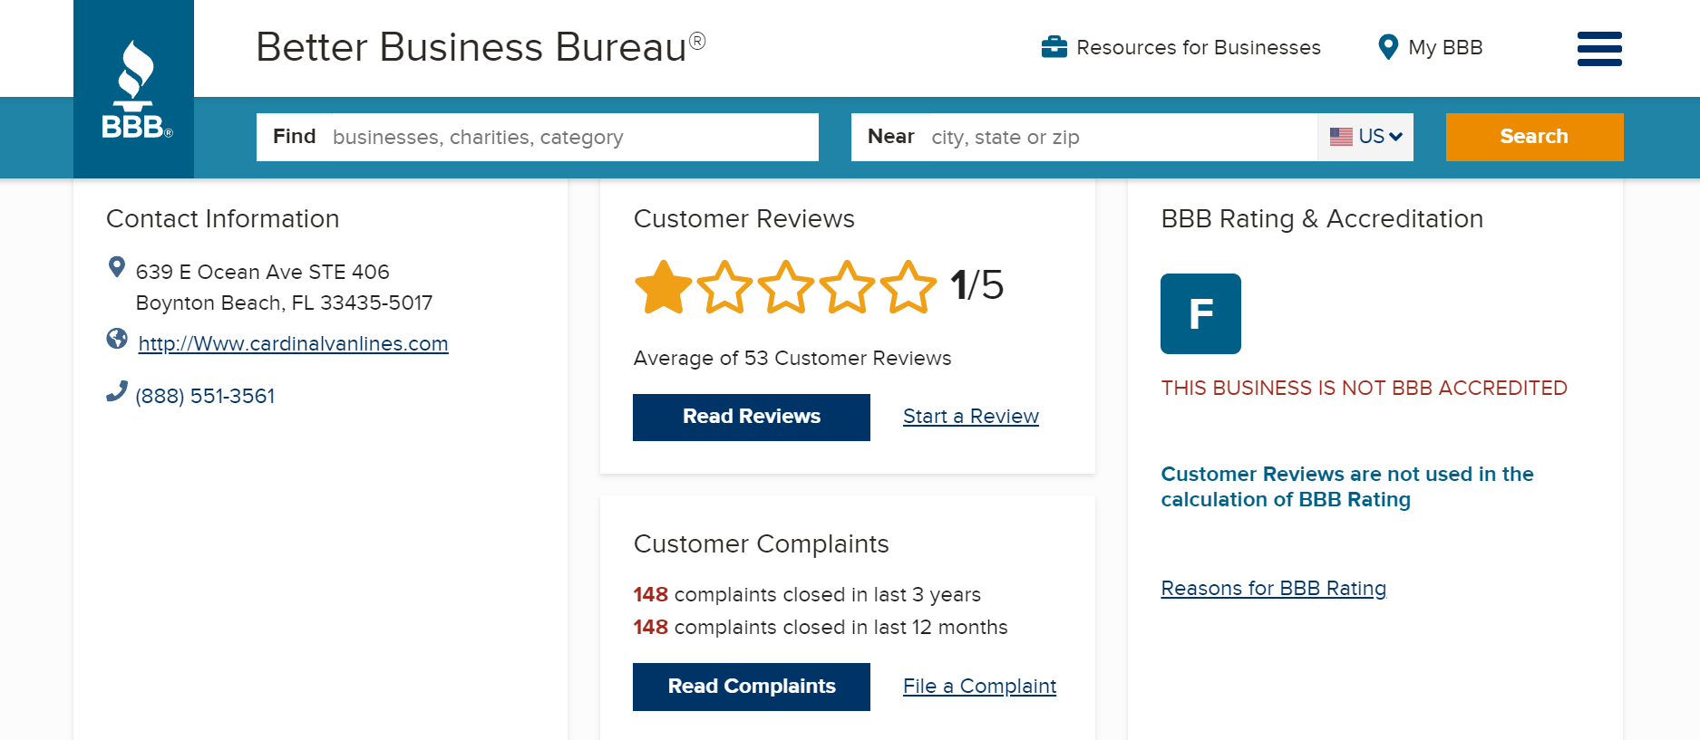The width and height of the screenshot is (1700, 740).
Task: Click the Read Complaints button
Action: [751, 687]
